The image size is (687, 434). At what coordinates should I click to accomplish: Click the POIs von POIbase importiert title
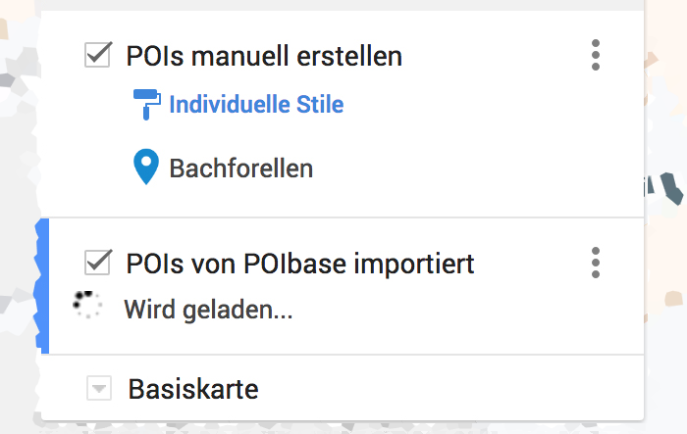(300, 263)
